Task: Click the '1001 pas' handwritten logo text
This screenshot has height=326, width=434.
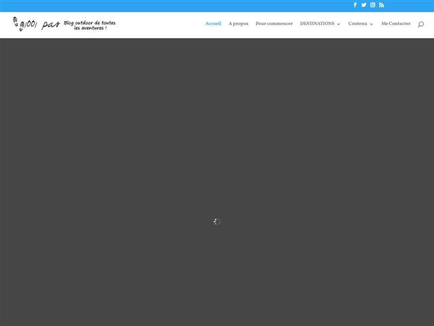Action: pyautogui.click(x=42, y=25)
